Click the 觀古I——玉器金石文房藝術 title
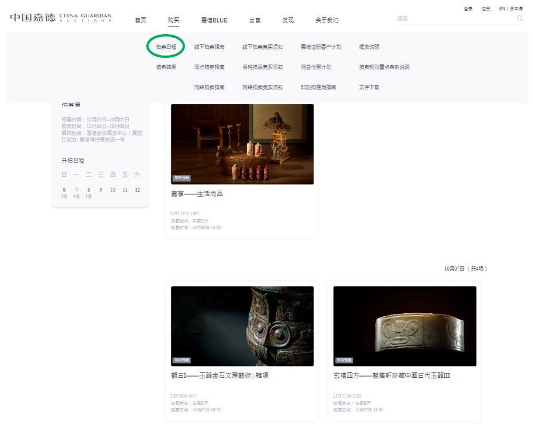Viewport: 533px width, 428px height. (220, 375)
